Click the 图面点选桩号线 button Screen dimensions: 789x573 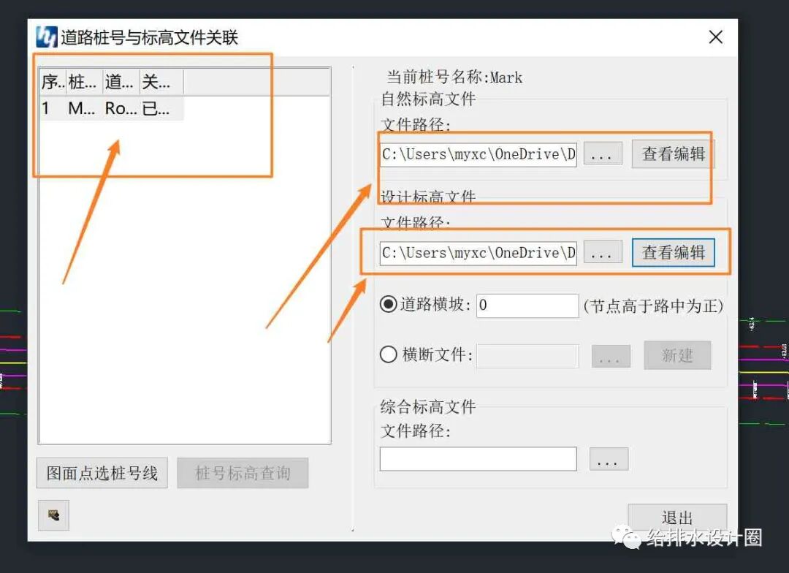(x=102, y=473)
